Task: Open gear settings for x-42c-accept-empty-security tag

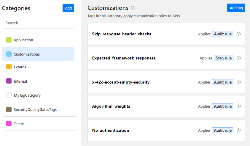Action: [238, 82]
